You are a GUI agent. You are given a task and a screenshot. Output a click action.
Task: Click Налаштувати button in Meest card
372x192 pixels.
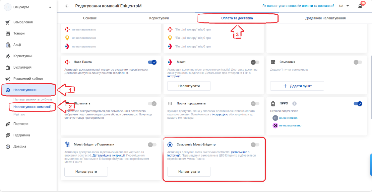tap(189, 86)
